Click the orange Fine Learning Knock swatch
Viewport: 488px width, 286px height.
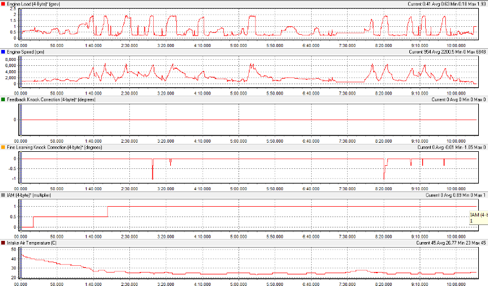(5, 147)
